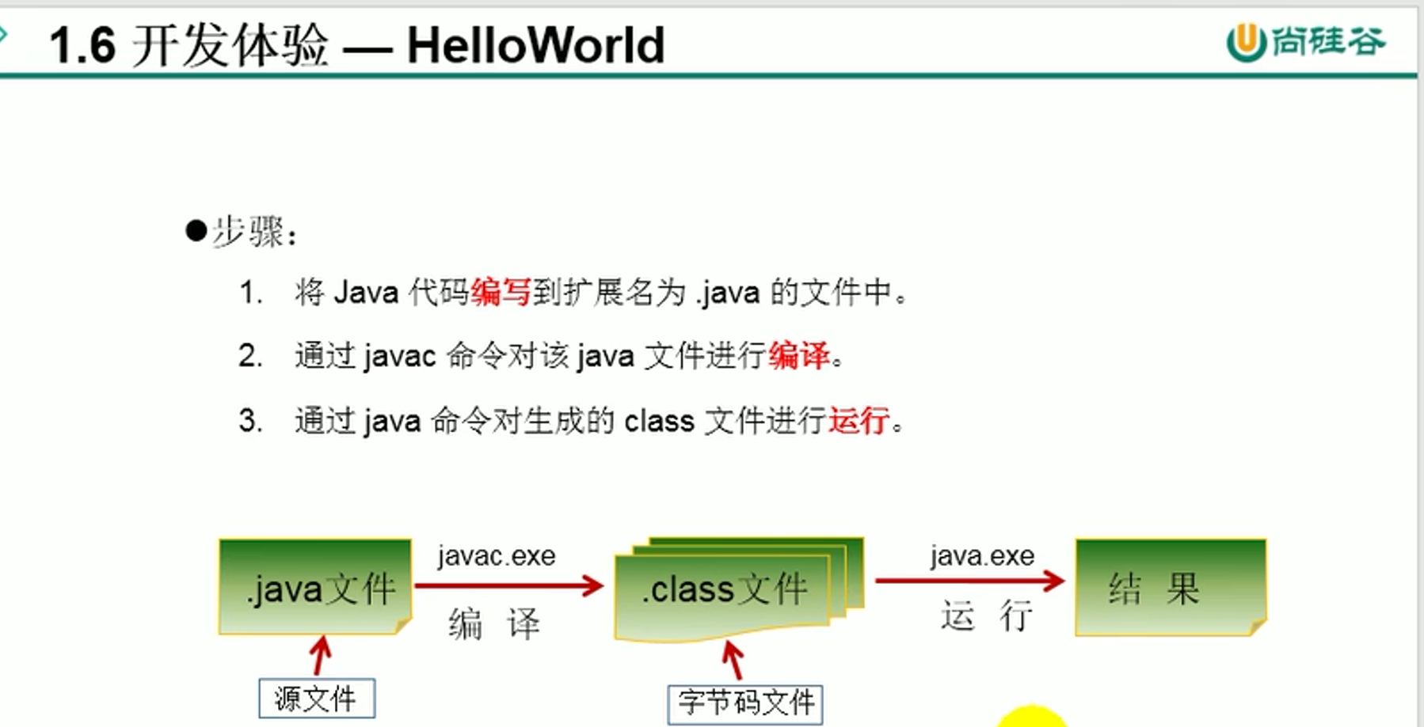Click the '字节码文件' label box
Viewport: 1424px width, 727px height.
pyautogui.click(x=745, y=703)
